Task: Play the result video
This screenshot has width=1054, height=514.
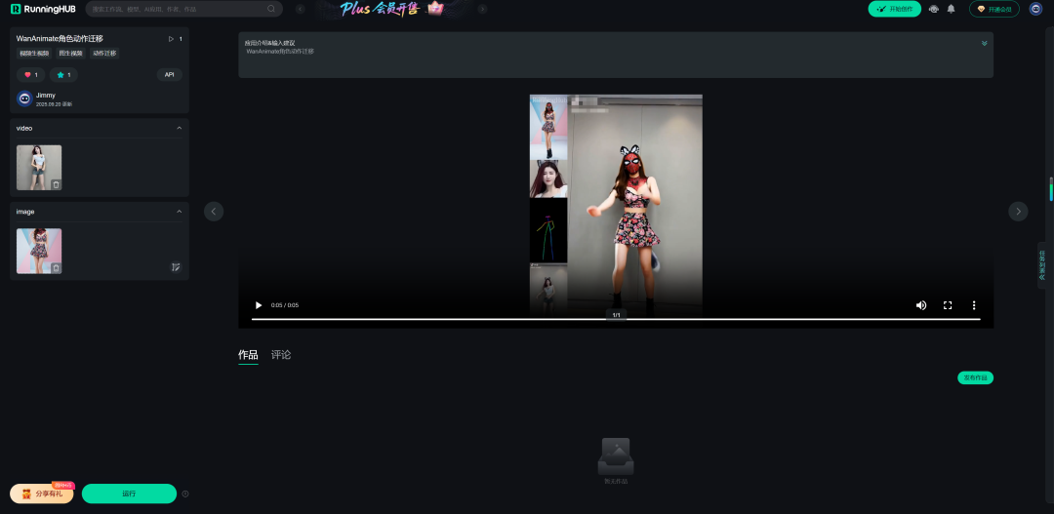Action: click(x=258, y=305)
